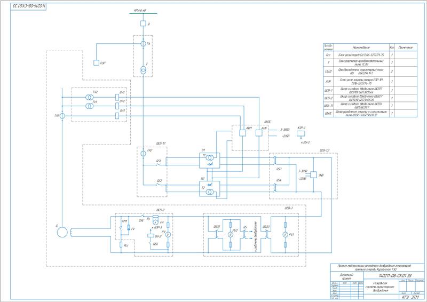Click the TA1 current transformer circle
427x302 pixels.
pos(62,116)
